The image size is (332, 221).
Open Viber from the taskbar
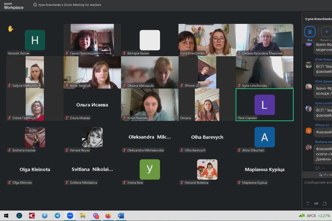tap(96, 216)
